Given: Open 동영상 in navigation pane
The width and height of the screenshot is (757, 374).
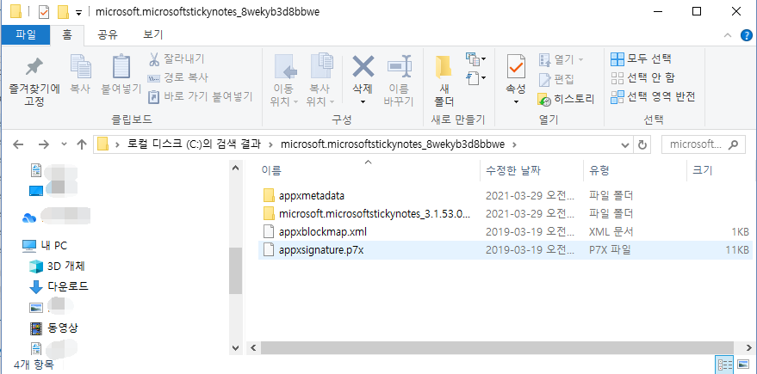Looking at the screenshot, I should click(x=53, y=328).
